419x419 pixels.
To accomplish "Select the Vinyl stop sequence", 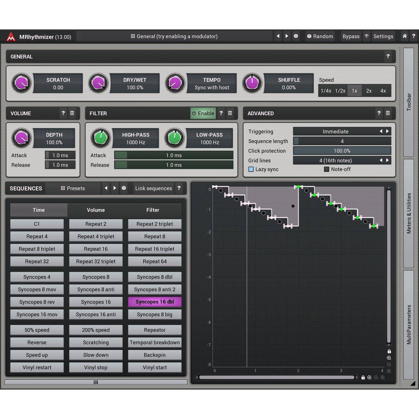I will [96, 368].
